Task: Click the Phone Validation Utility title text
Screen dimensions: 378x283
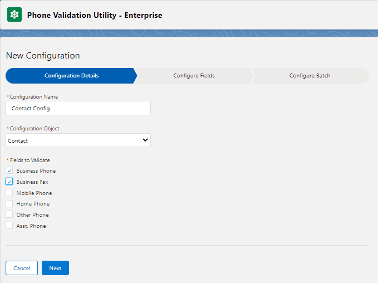Action: point(95,15)
